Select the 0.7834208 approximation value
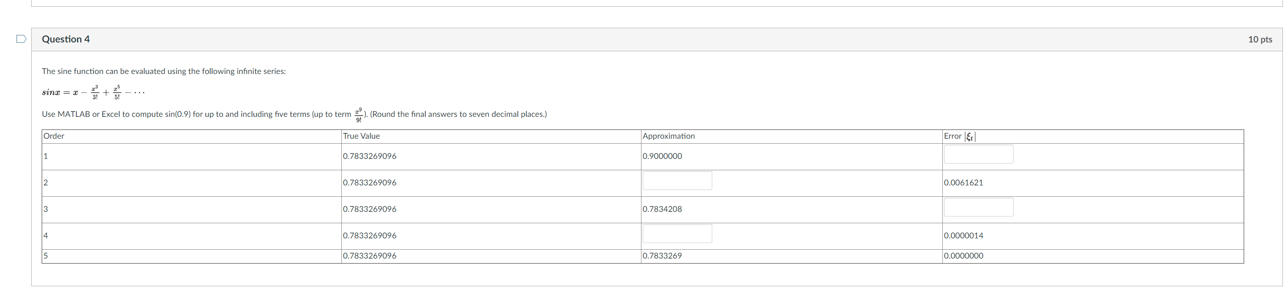This screenshot has height=293, width=1285. pyautogui.click(x=662, y=209)
